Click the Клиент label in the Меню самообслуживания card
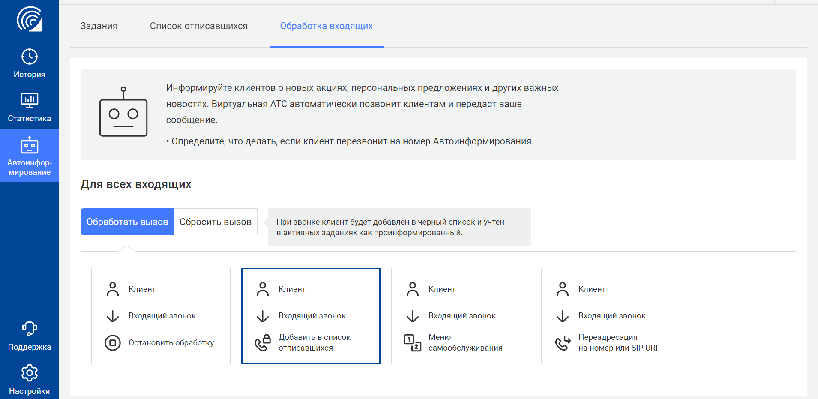The width and height of the screenshot is (818, 399). pos(442,289)
